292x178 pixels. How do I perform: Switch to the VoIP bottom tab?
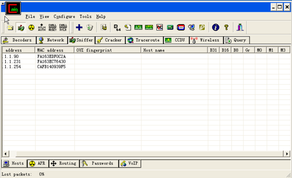coord(130,164)
